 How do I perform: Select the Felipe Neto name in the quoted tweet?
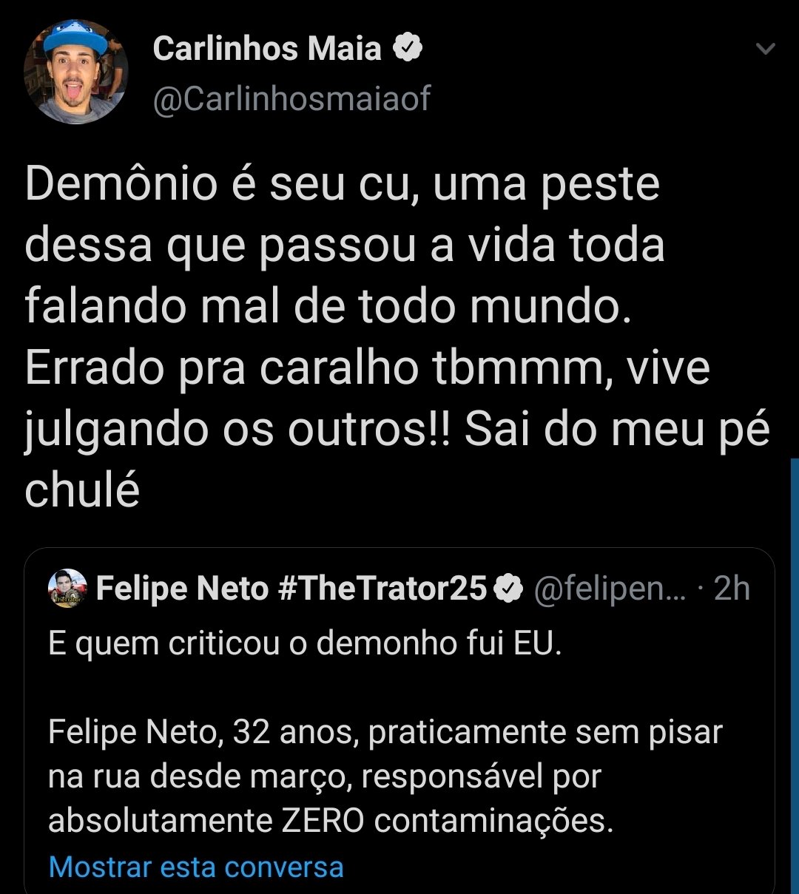182,589
